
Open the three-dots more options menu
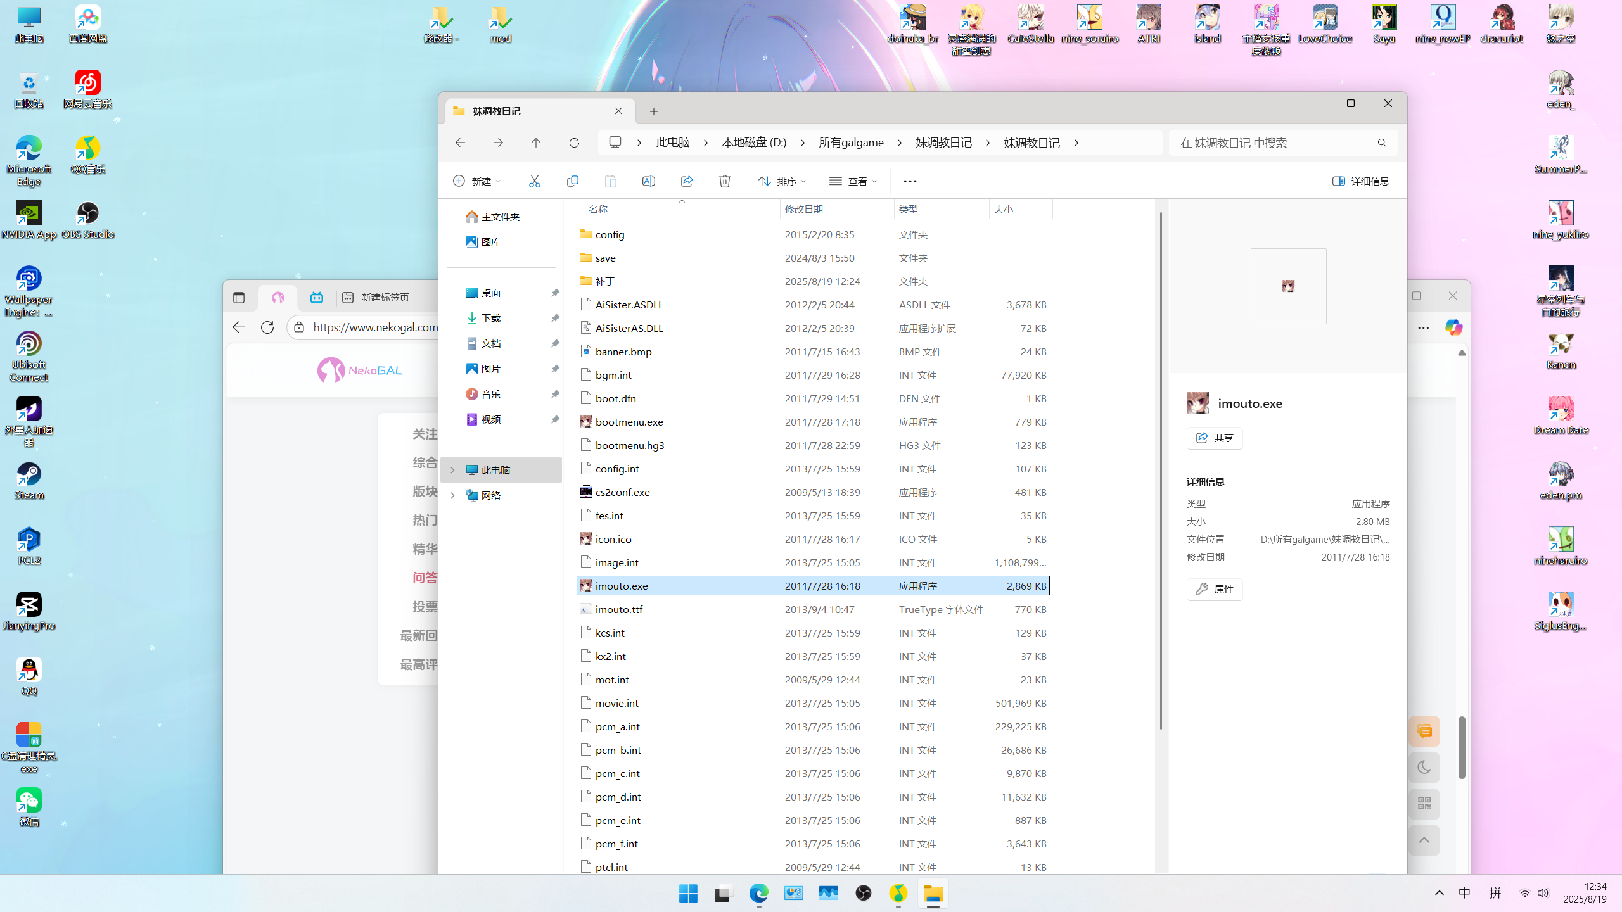pyautogui.click(x=910, y=181)
